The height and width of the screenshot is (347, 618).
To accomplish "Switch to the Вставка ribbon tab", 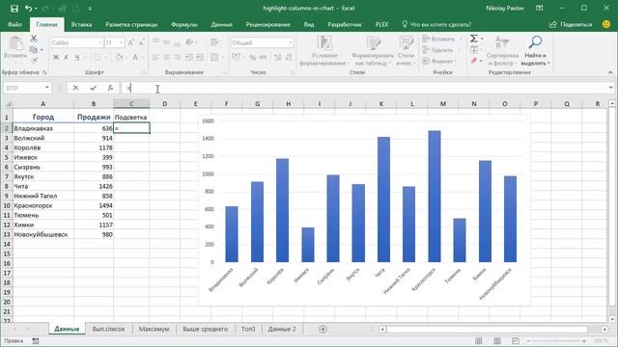I will click(x=81, y=24).
